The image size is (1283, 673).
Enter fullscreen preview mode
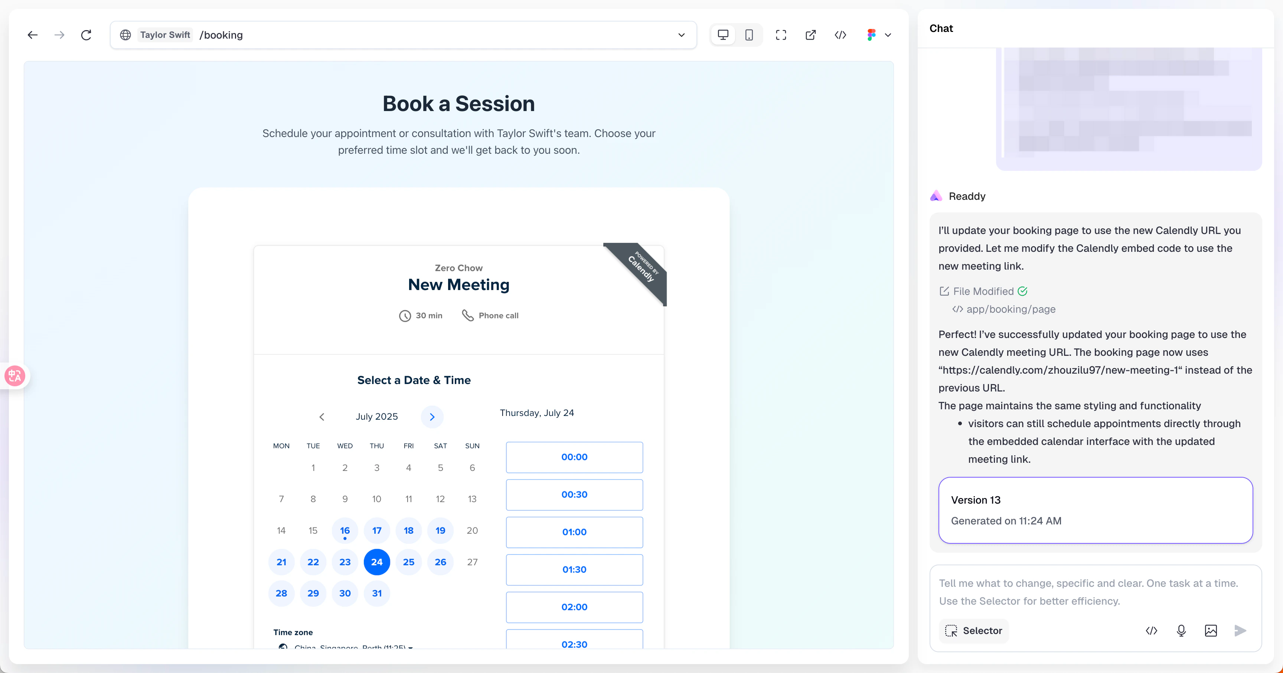(781, 35)
